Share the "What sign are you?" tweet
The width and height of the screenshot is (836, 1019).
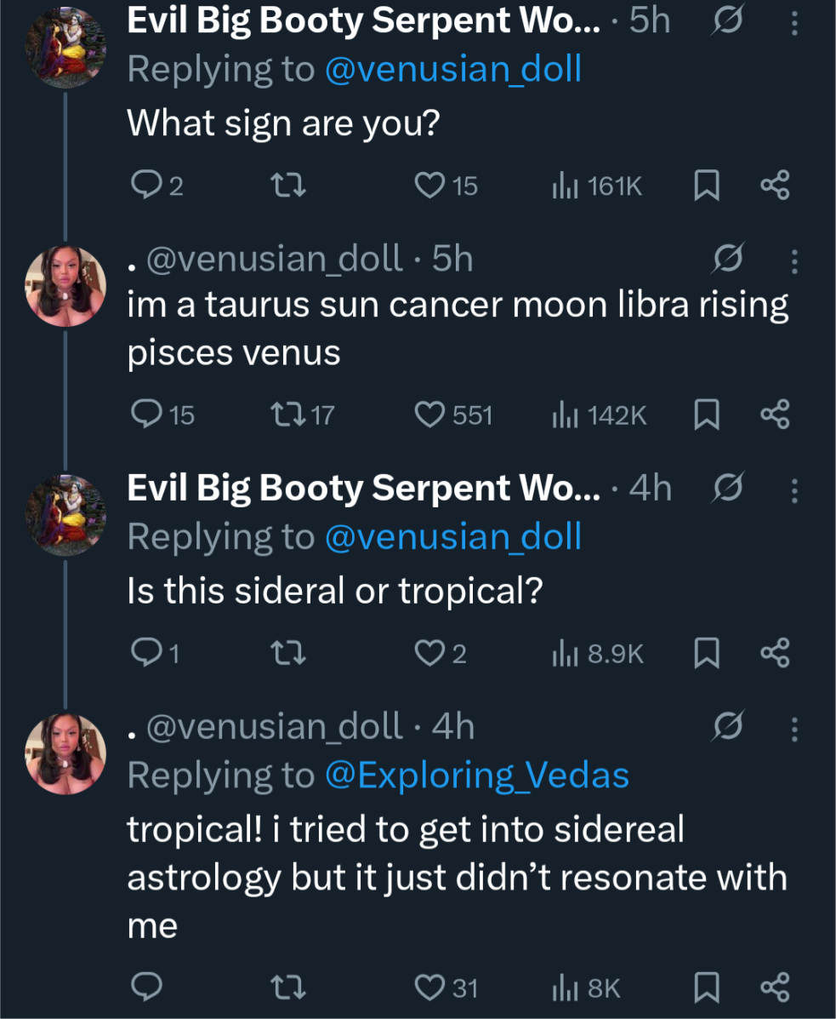click(x=775, y=185)
